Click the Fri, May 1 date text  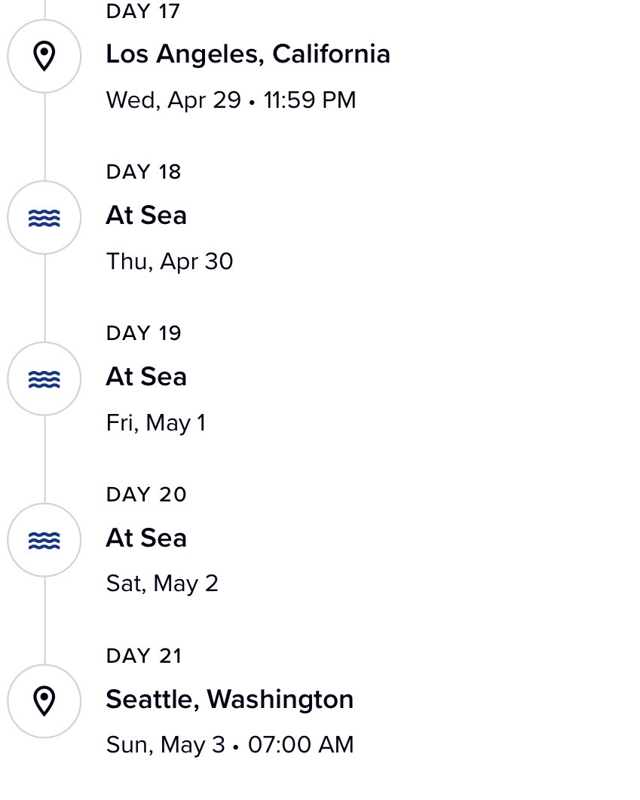click(156, 423)
